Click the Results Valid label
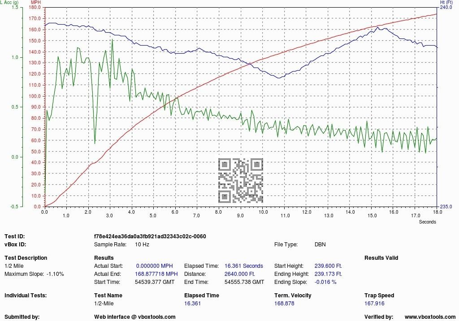 (381, 258)
